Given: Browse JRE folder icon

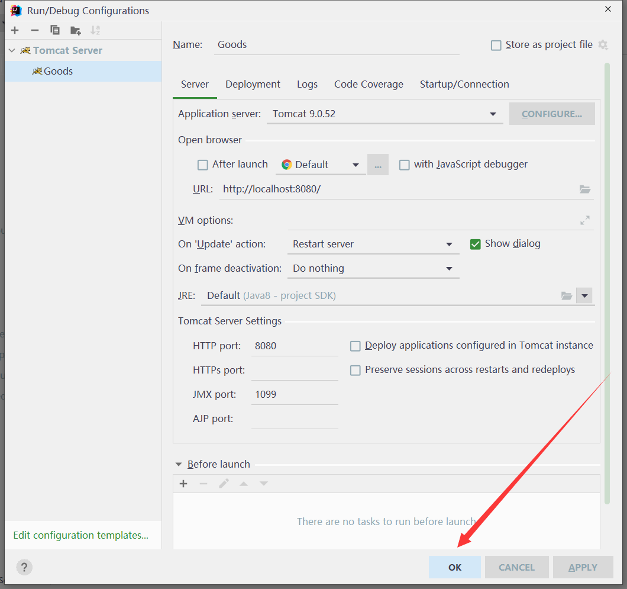Looking at the screenshot, I should [x=566, y=296].
